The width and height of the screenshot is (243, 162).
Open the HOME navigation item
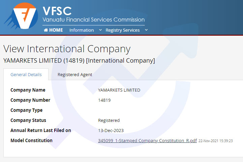coord(53,30)
